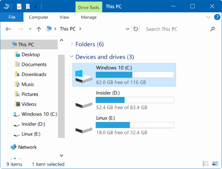
Task: Click the 18.0 GB free of 32.4 GB text
Action: point(121,133)
